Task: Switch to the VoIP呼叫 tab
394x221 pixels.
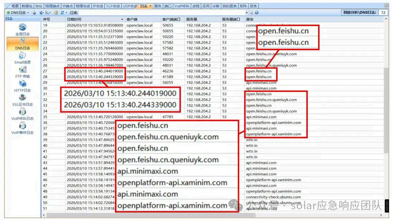Action: coord(182,6)
